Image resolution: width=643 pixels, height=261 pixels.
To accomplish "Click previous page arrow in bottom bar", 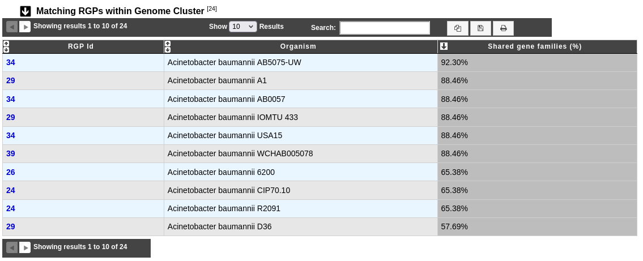I will point(12,247).
